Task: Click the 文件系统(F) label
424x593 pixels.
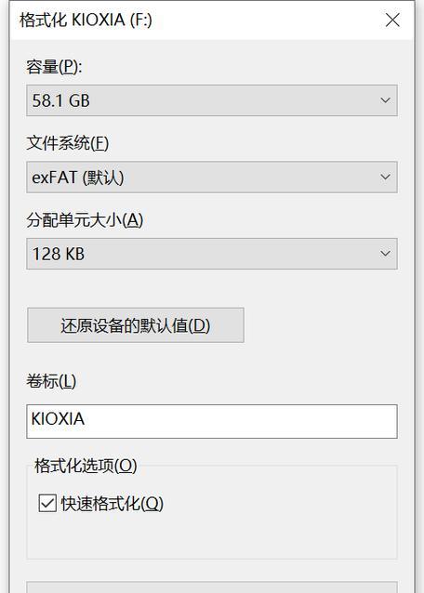Action: point(68,143)
